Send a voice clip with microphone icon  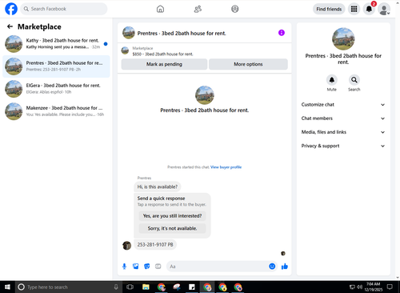(124, 267)
